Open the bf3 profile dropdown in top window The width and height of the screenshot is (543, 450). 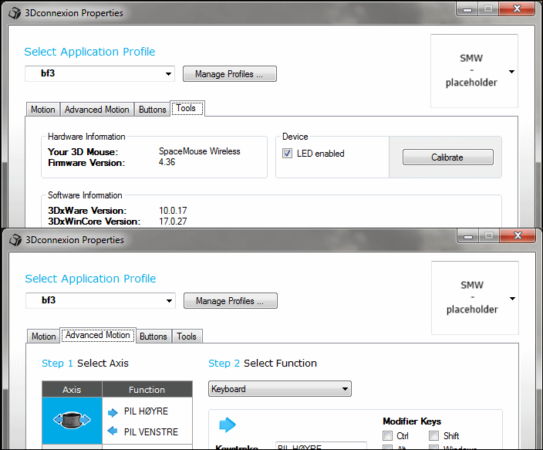click(x=99, y=73)
